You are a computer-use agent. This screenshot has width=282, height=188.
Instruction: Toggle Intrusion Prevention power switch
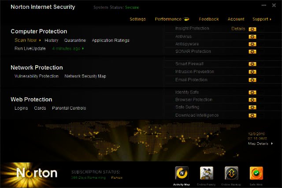(x=252, y=72)
